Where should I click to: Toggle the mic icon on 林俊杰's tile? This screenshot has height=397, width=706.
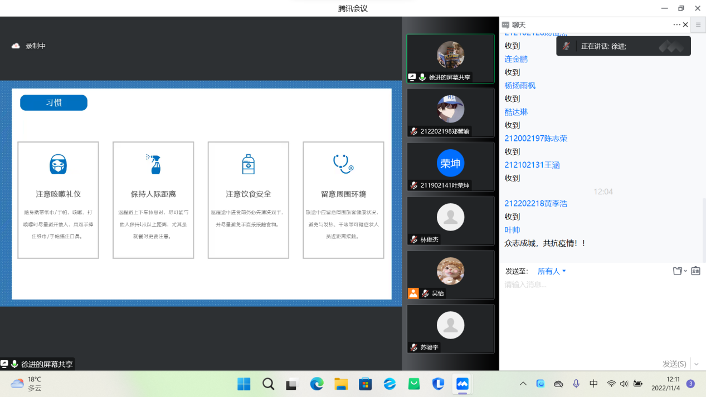pyautogui.click(x=412, y=239)
